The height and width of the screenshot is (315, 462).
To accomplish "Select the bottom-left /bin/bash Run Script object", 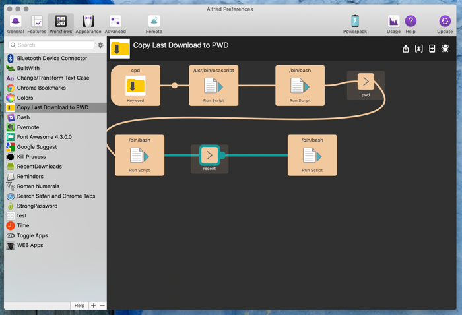I will [x=140, y=156].
